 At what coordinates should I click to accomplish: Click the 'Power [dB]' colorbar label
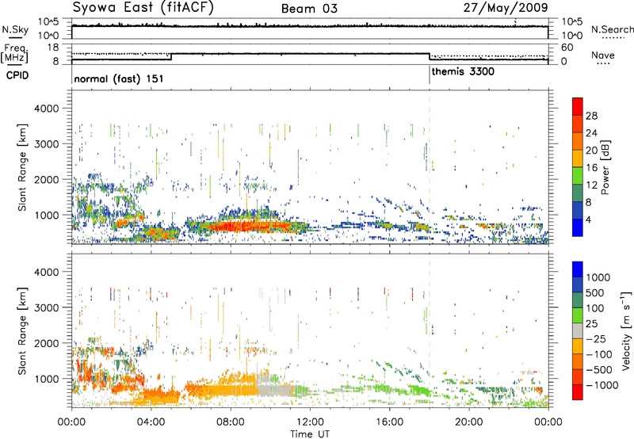tap(605, 167)
